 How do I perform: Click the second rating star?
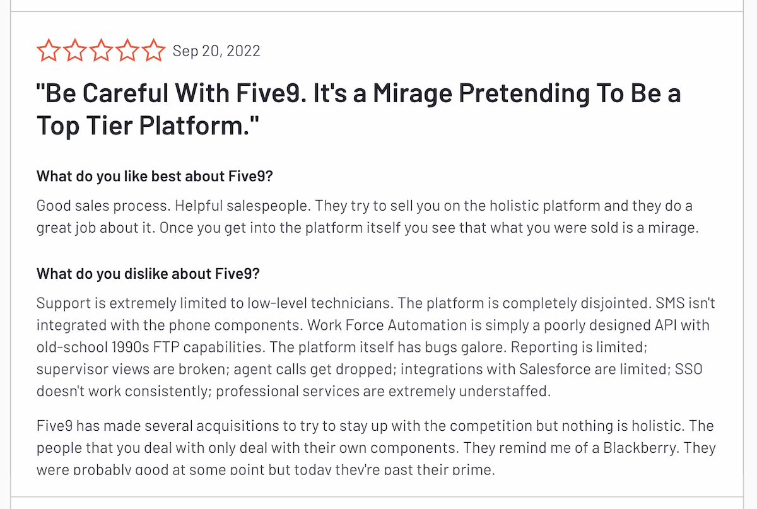[74, 50]
